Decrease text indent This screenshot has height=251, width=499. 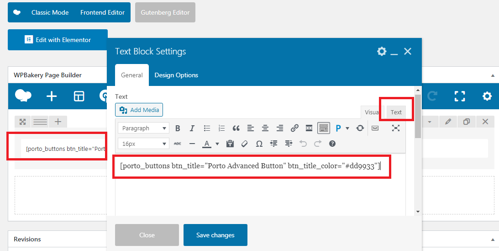point(273,144)
